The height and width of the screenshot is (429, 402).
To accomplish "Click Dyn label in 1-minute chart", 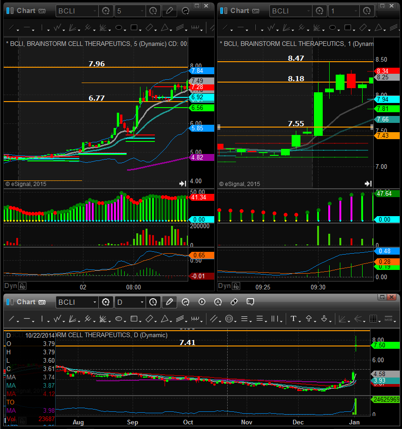I will (x=224, y=286).
